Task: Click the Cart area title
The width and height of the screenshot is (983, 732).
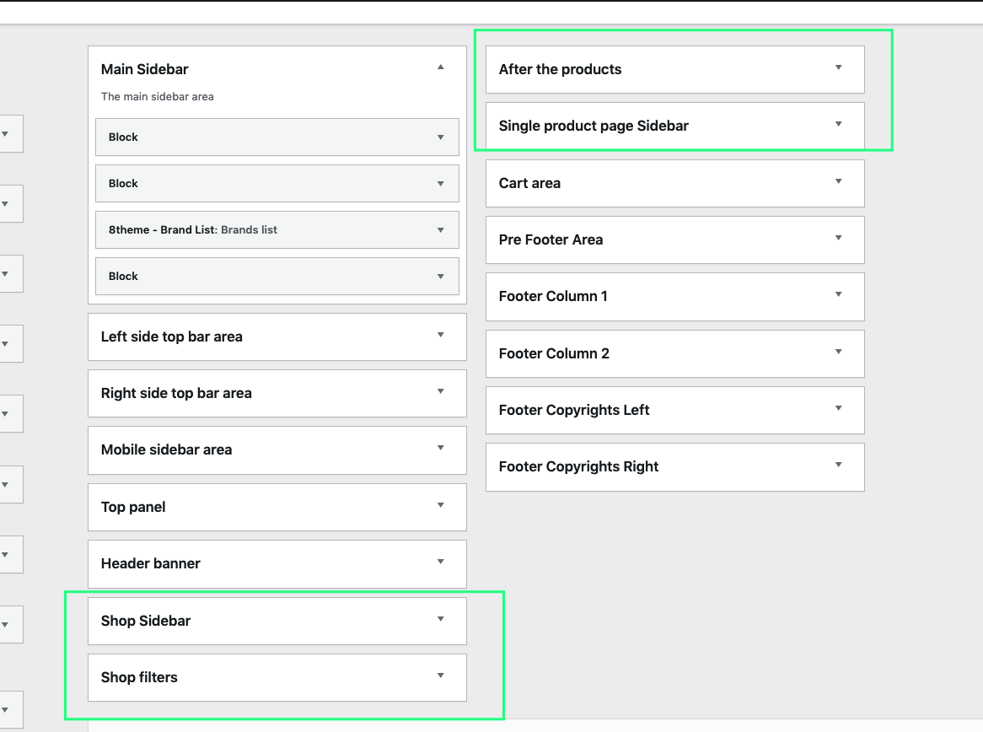Action: tap(529, 183)
